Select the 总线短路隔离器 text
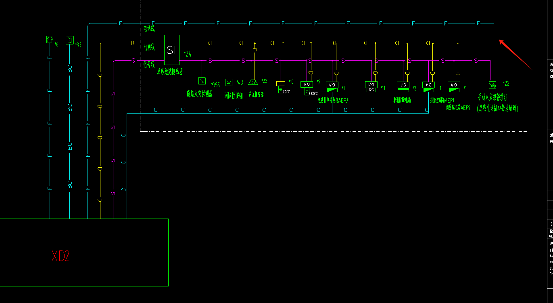The height and width of the screenshot is (303, 553). pos(170,72)
